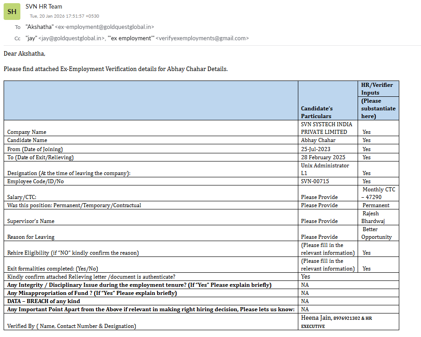Click the SH sender avatar
The height and width of the screenshot is (337, 421).
pyautogui.click(x=12, y=11)
